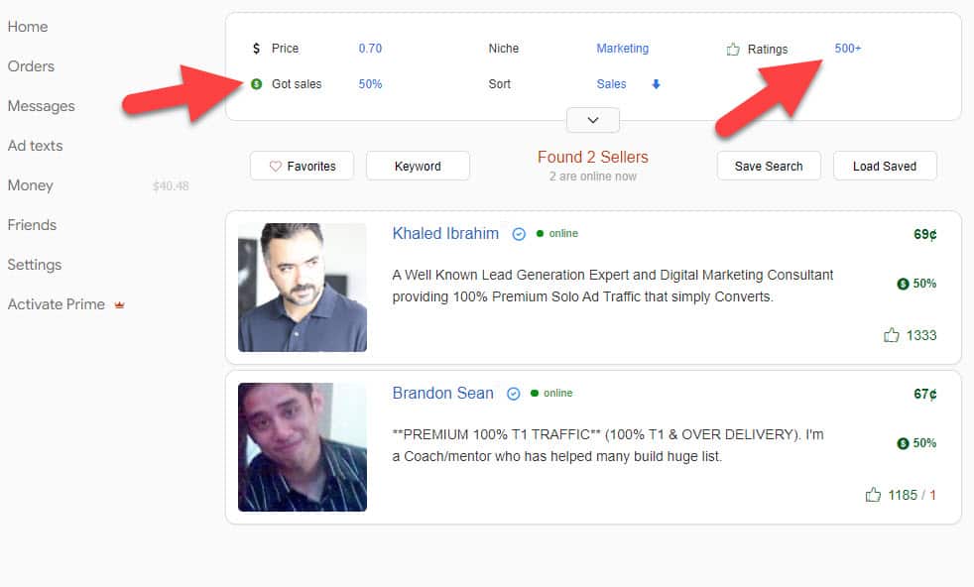Screen dimensions: 974x587
Task: Click the Found 2 Sellers heading
Action: (592, 157)
